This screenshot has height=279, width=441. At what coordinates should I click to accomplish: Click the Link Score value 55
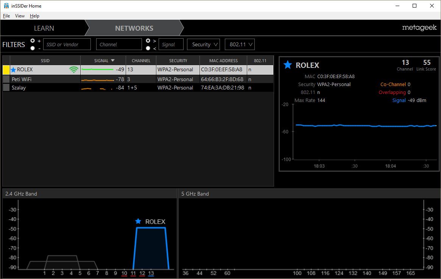click(427, 63)
